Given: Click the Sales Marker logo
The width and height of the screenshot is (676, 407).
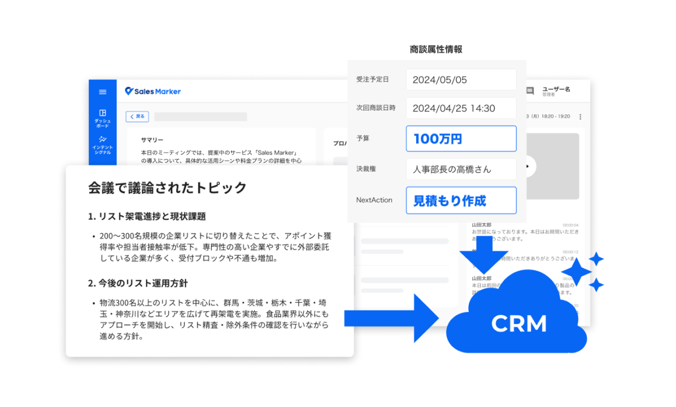Looking at the screenshot, I should click(153, 92).
